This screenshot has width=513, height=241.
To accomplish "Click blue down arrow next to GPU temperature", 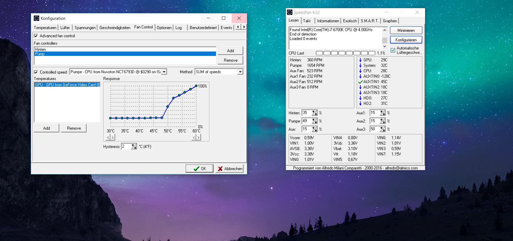I will pos(361,60).
